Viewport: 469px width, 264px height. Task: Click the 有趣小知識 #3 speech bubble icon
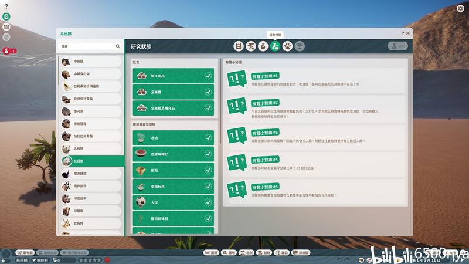click(x=237, y=136)
